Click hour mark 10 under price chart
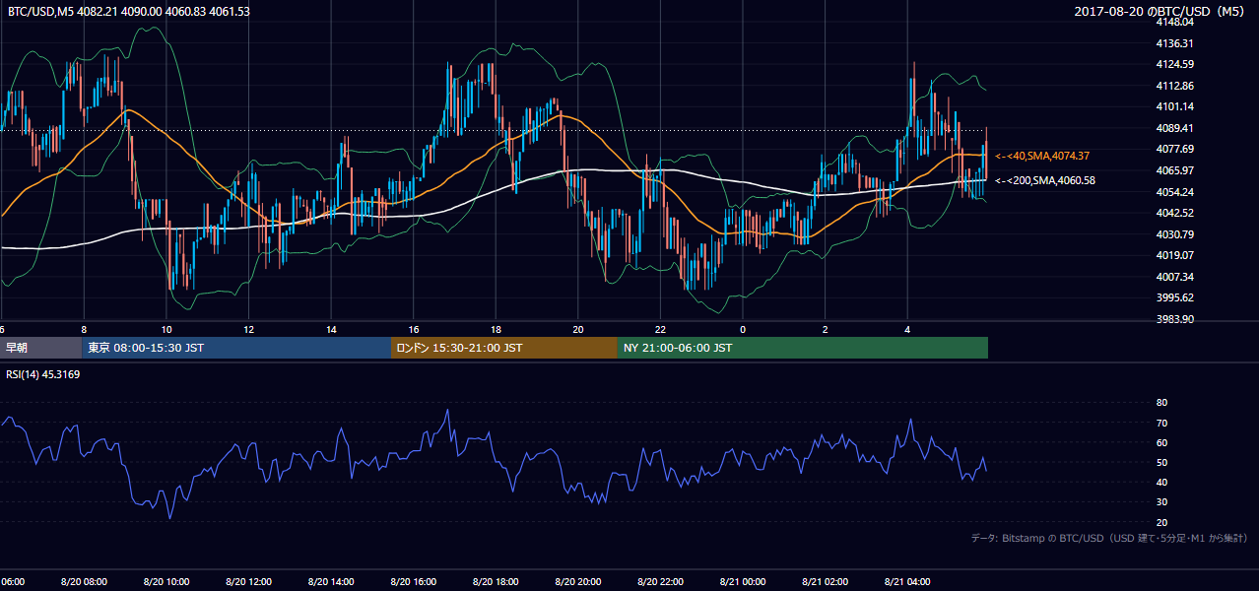Image resolution: width=1259 pixels, height=591 pixels. point(166,330)
